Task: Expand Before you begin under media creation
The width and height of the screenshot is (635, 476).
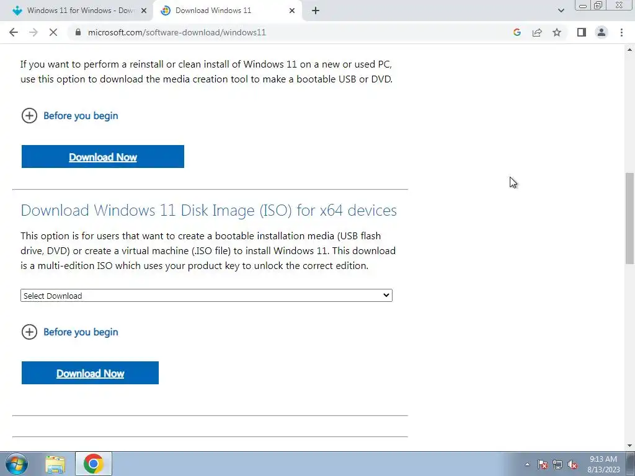Action: coord(69,116)
